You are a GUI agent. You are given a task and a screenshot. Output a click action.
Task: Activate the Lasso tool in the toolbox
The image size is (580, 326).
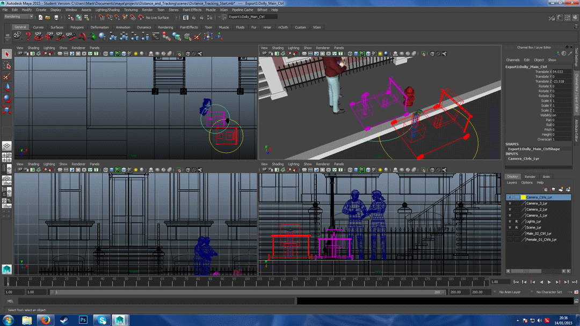tap(6, 66)
